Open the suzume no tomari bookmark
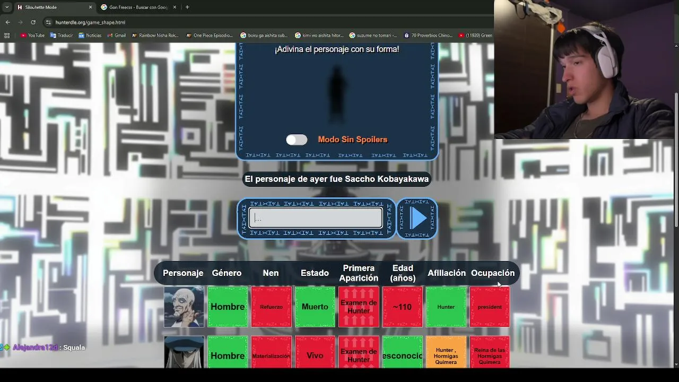 click(x=373, y=36)
